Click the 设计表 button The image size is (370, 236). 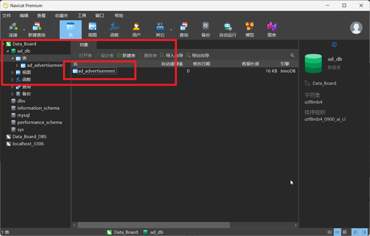pyautogui.click(x=104, y=55)
